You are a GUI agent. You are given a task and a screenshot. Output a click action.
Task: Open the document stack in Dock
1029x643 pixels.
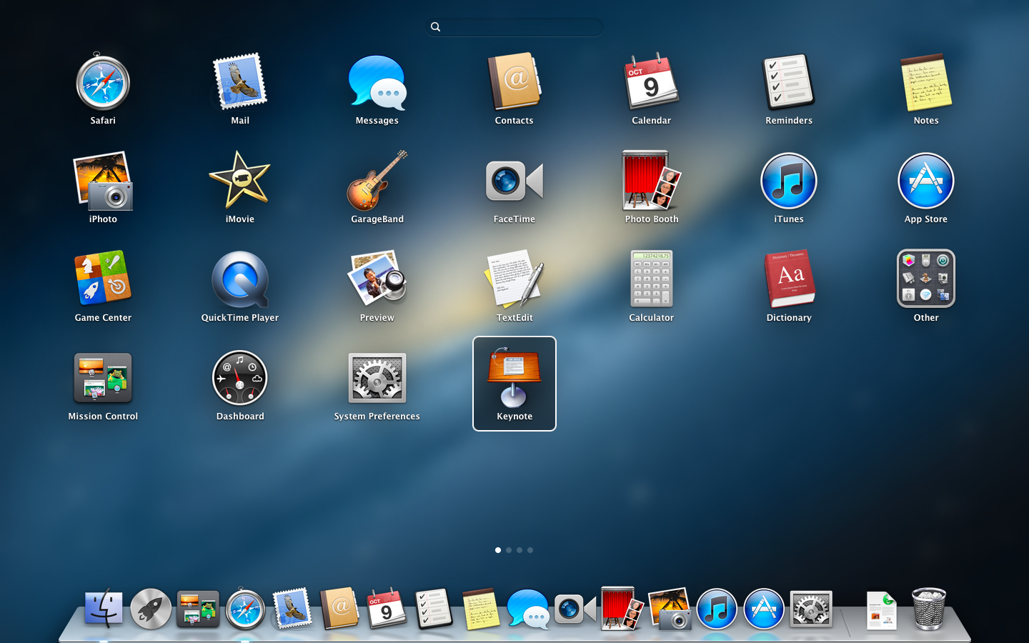pyautogui.click(x=881, y=609)
